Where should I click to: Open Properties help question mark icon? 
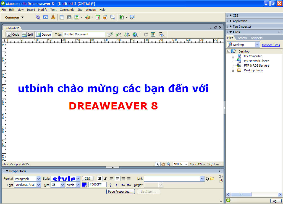tap(221, 176)
